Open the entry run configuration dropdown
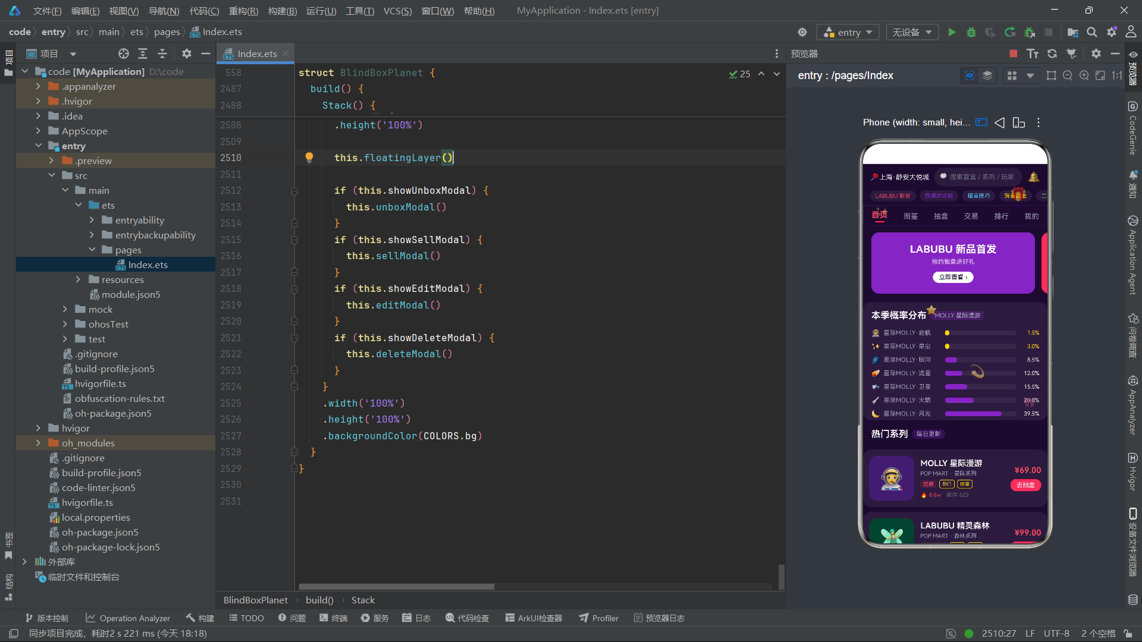The width and height of the screenshot is (1142, 642). tap(848, 32)
